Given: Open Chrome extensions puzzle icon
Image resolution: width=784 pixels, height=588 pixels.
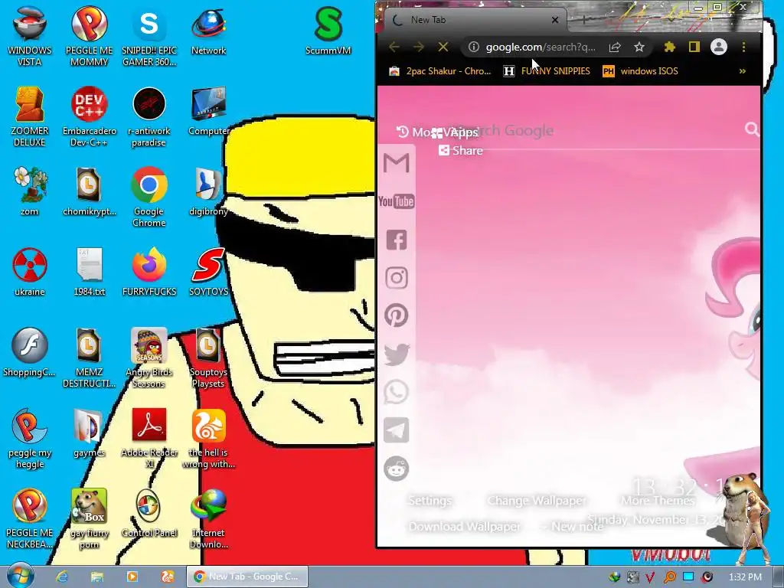Looking at the screenshot, I should click(x=669, y=47).
